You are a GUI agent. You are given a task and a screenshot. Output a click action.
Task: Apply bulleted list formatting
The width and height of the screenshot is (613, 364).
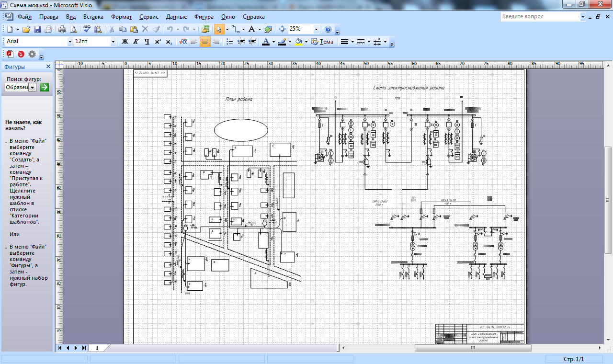pyautogui.click(x=230, y=42)
